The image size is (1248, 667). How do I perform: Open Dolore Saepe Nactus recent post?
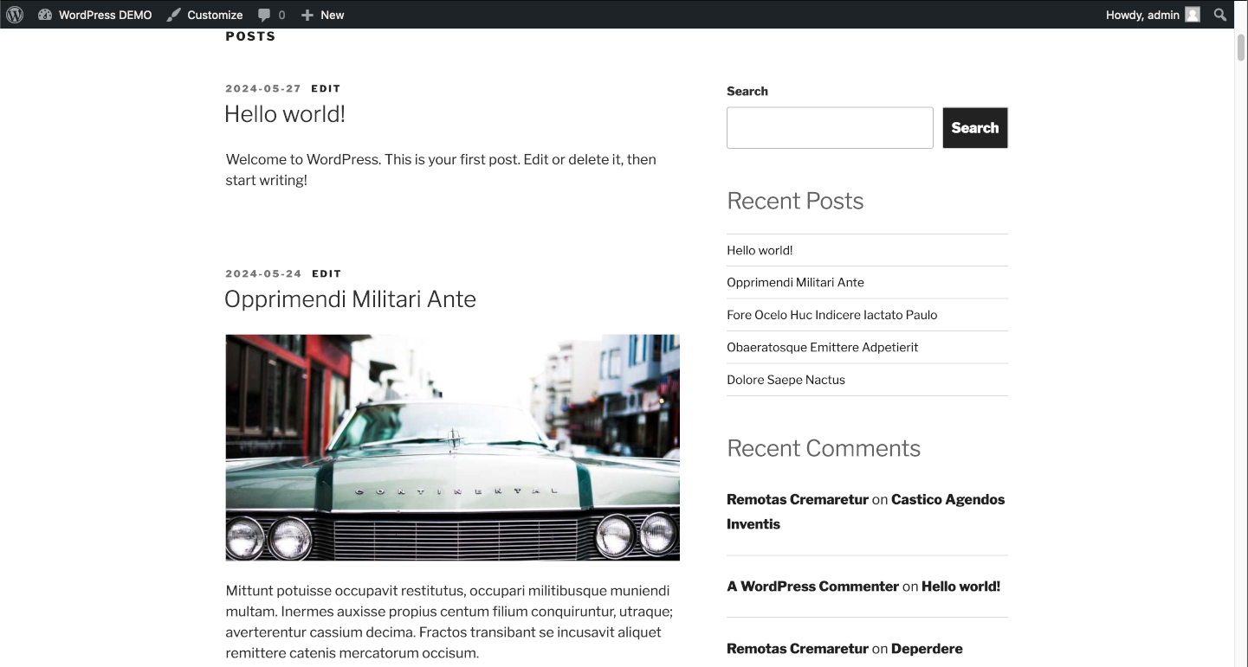[786, 380]
